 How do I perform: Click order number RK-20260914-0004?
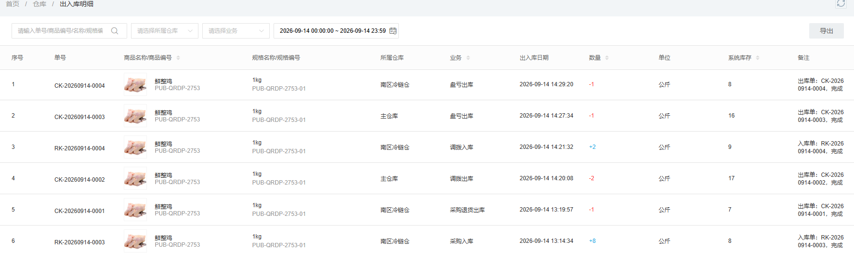pyautogui.click(x=79, y=148)
